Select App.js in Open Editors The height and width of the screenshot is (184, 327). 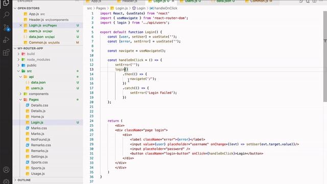coord(48,14)
